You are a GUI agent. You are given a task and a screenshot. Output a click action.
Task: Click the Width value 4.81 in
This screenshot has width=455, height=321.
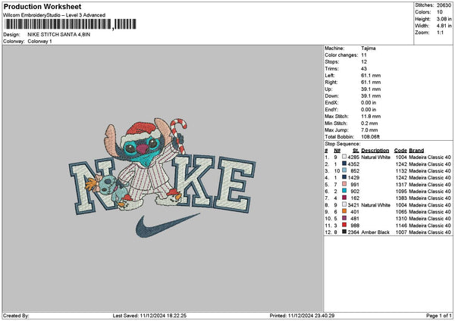444,26
